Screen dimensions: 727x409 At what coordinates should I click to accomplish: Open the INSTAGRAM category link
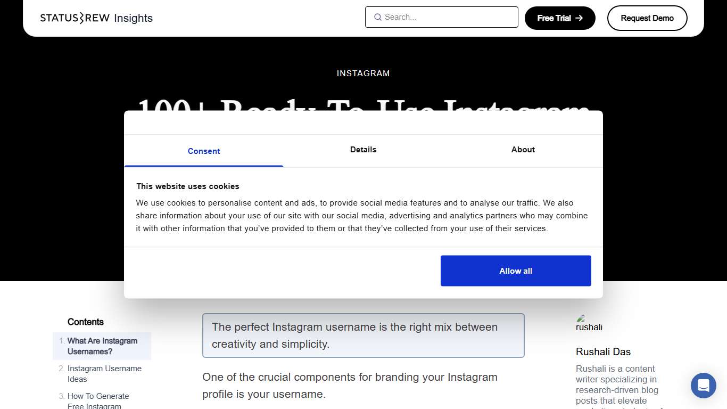click(363, 73)
